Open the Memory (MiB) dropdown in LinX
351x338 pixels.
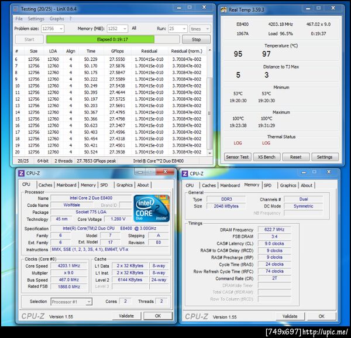pyautogui.click(x=125, y=29)
